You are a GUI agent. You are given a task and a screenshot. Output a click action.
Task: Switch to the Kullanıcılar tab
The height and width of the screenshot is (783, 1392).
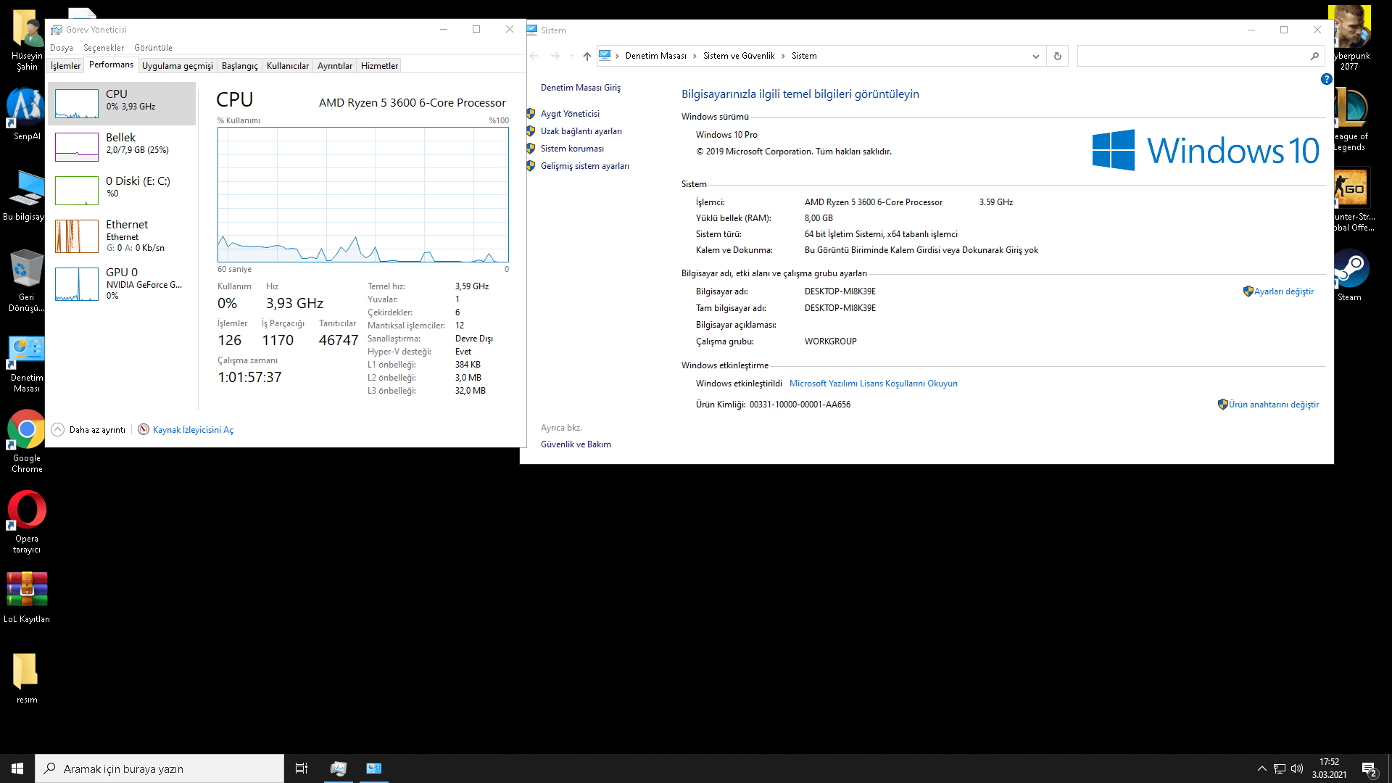[x=288, y=66]
